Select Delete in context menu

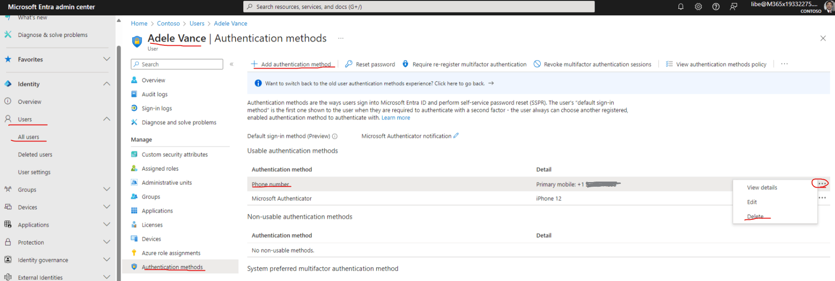pos(755,217)
